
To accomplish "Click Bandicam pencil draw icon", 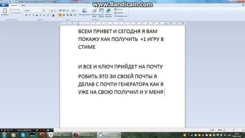I will (37, 130).
